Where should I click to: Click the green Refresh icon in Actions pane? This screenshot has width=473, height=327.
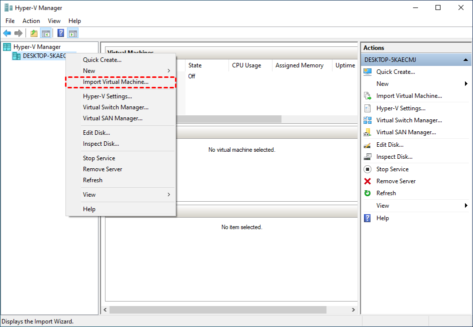point(367,193)
